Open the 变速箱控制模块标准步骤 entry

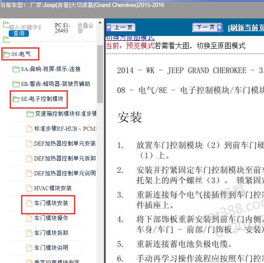point(66,114)
